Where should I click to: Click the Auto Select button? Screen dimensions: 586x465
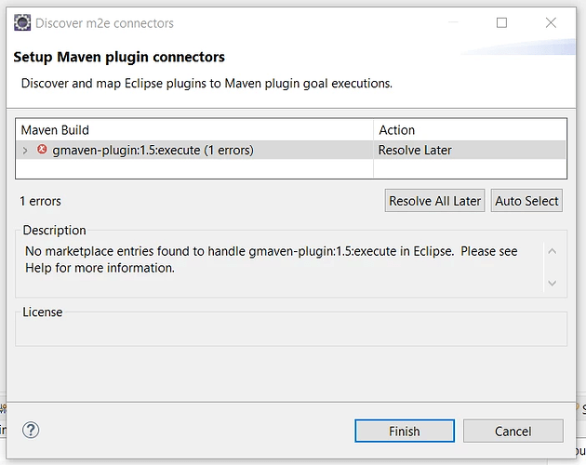[526, 201]
